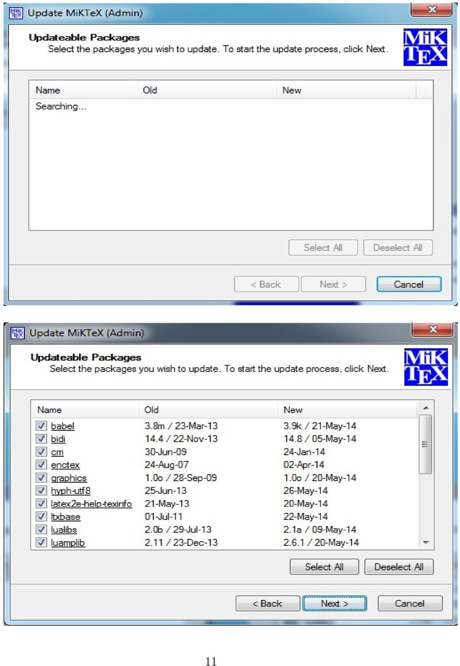Toggle the luamplib package checkbox
Viewport: 460px width, 666px height.
coord(42,542)
